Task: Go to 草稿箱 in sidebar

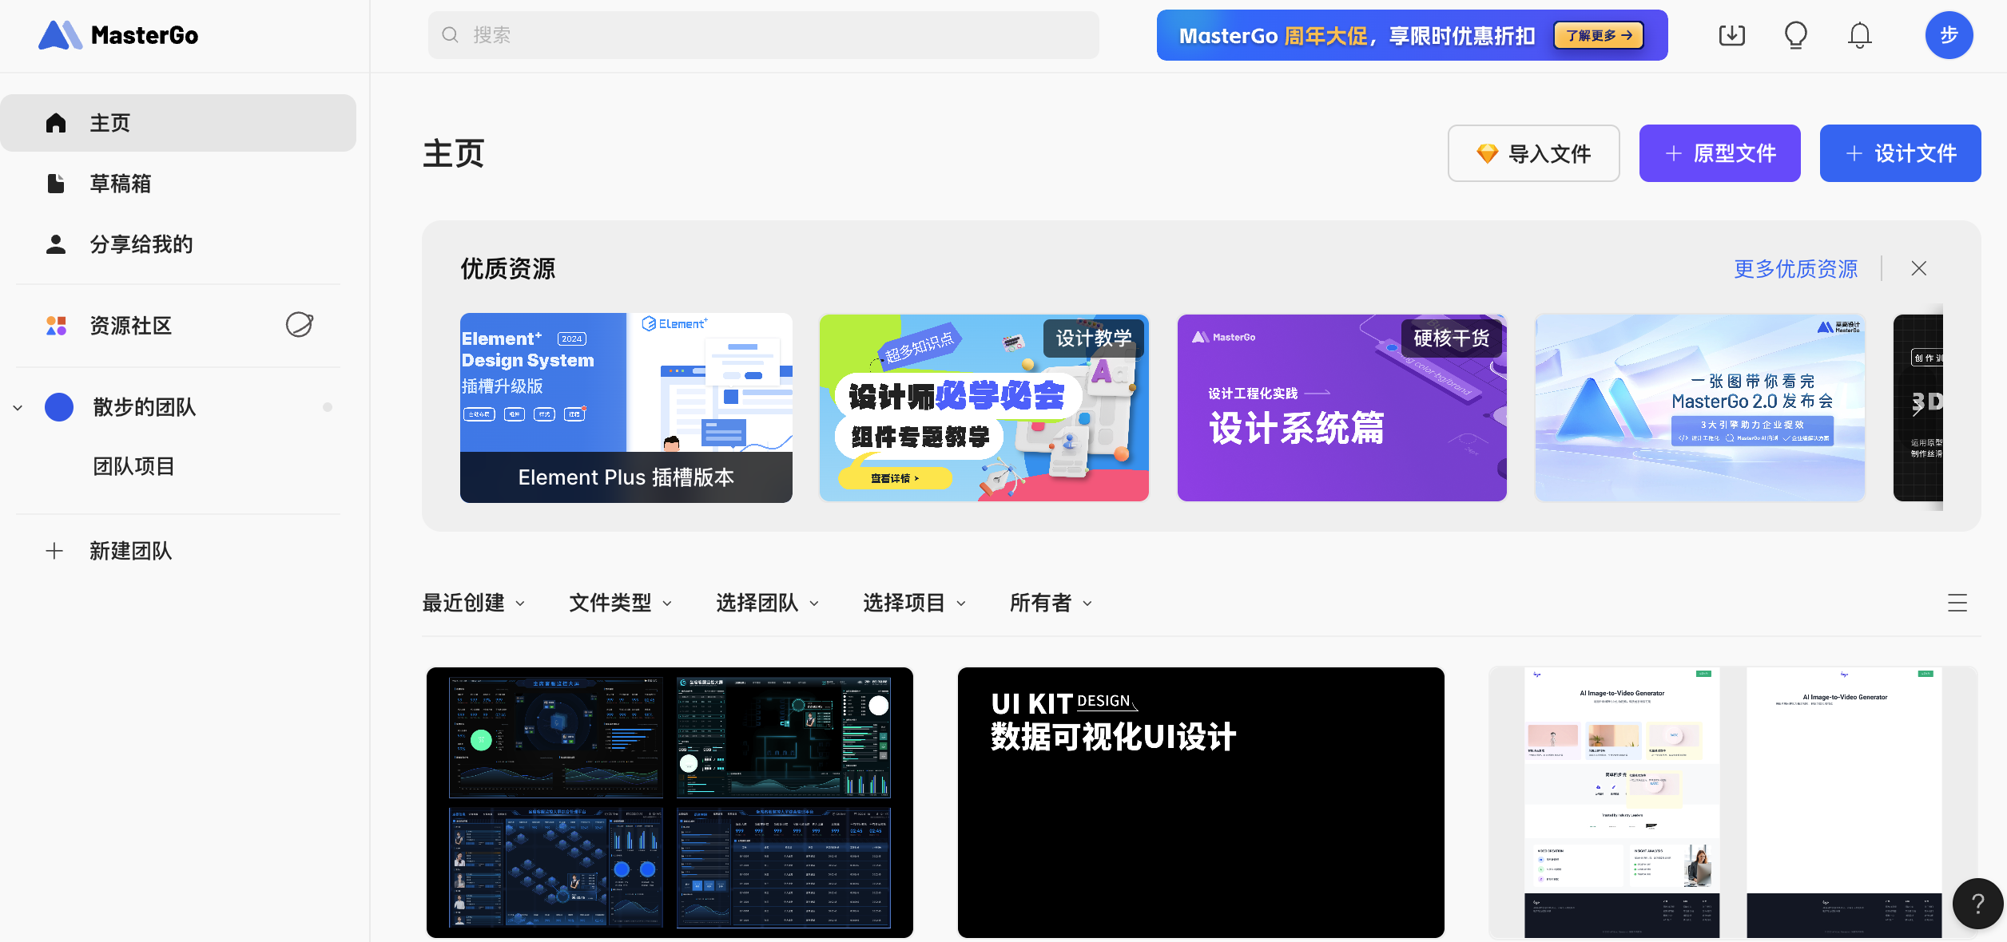Action: click(120, 184)
